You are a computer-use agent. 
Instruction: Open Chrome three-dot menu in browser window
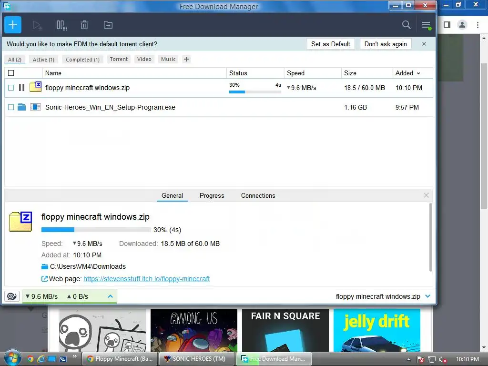pos(478,25)
